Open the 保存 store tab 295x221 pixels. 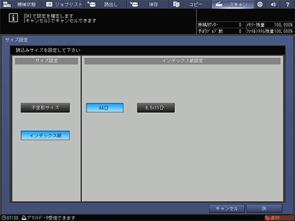pyautogui.click(x=148, y=4)
